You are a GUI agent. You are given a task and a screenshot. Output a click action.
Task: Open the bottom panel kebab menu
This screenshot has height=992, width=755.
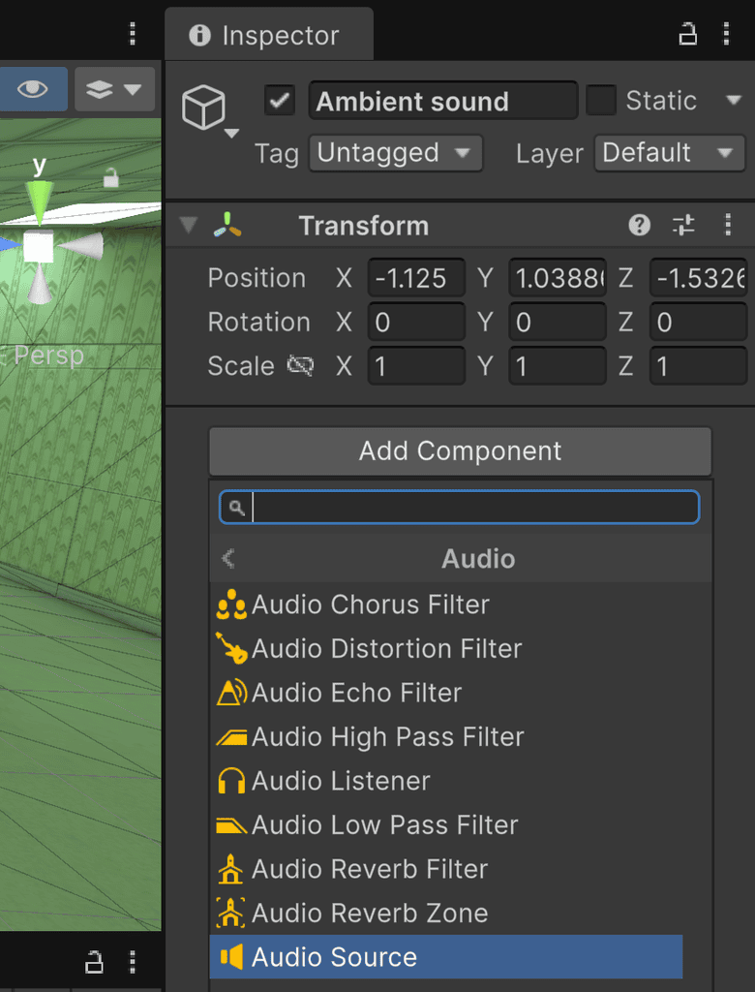(133, 962)
